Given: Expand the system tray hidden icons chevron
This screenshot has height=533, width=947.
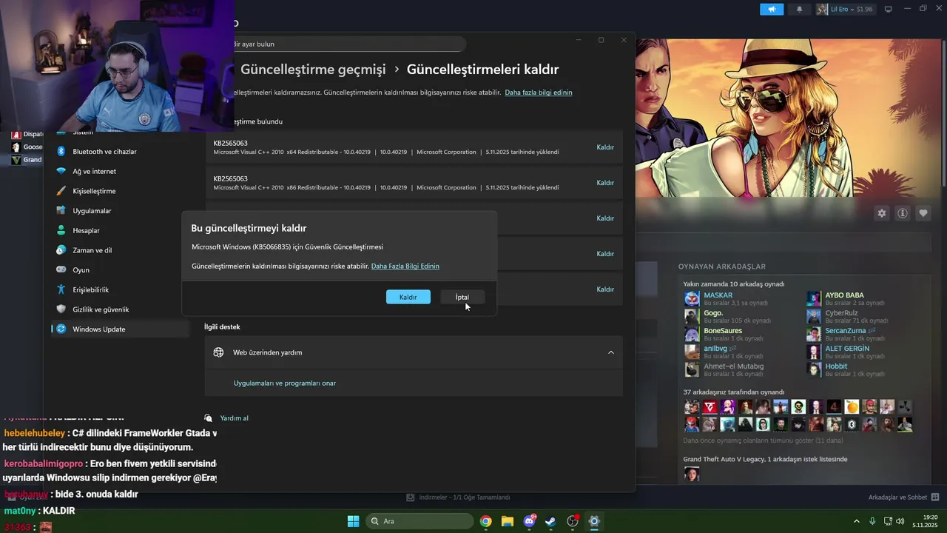Looking at the screenshot, I should coord(857,521).
